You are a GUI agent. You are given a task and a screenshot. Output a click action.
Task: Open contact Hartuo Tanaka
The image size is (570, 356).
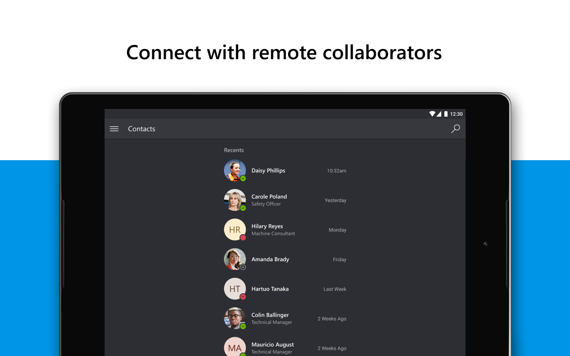(285, 289)
